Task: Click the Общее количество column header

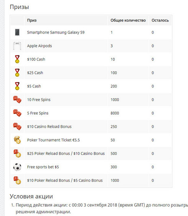Action: (x=128, y=20)
